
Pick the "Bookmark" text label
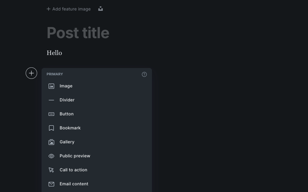[70, 128]
